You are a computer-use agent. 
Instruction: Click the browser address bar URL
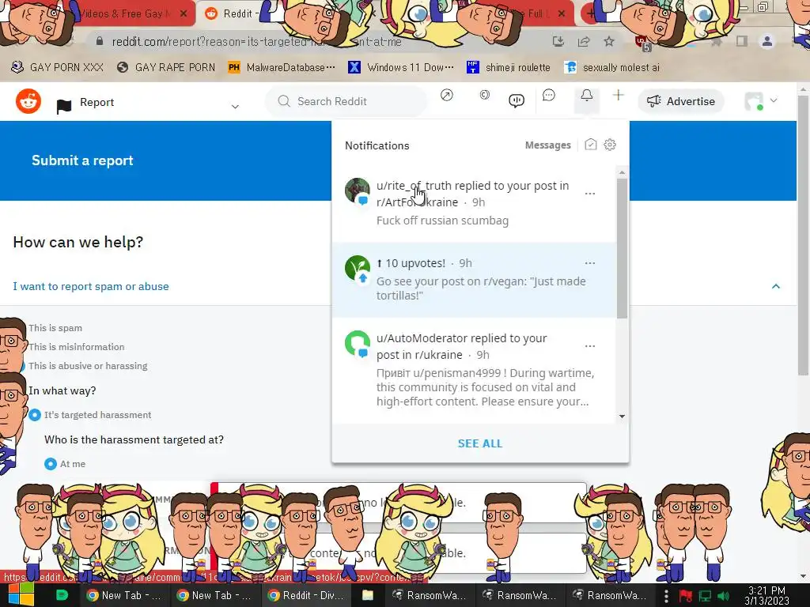pos(257,41)
